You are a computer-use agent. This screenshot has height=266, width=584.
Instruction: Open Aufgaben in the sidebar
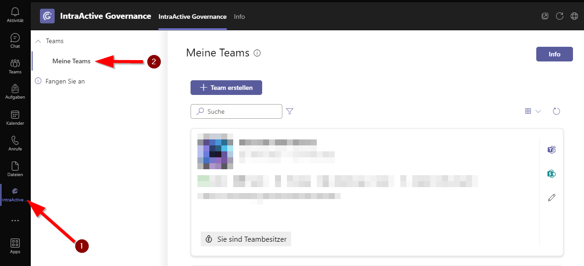15,92
